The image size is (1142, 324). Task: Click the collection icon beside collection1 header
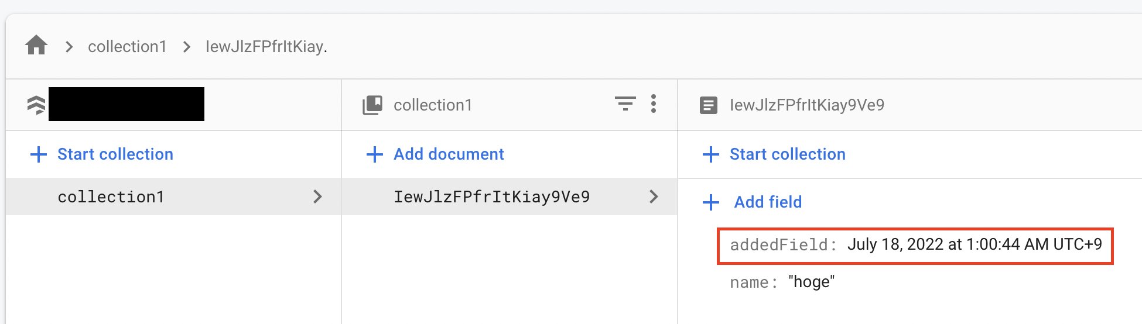(372, 105)
